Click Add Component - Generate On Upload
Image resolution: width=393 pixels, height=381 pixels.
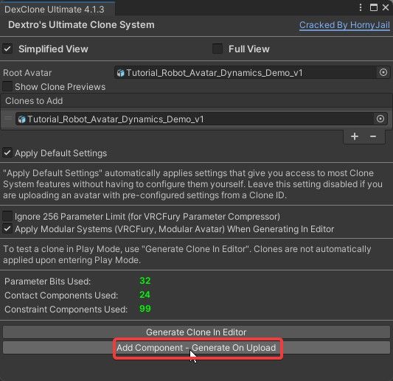tap(196, 347)
